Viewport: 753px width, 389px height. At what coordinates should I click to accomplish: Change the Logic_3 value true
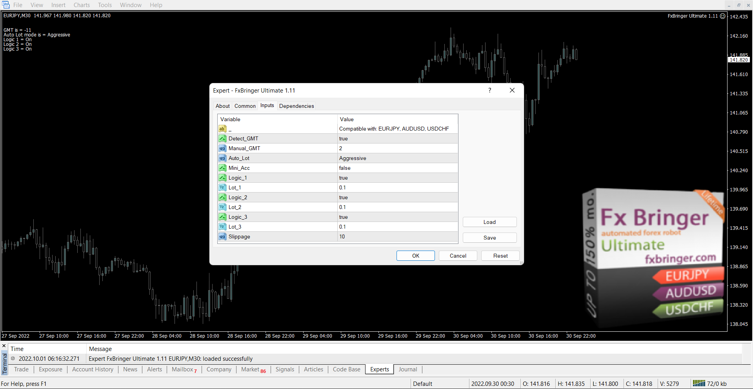click(398, 217)
